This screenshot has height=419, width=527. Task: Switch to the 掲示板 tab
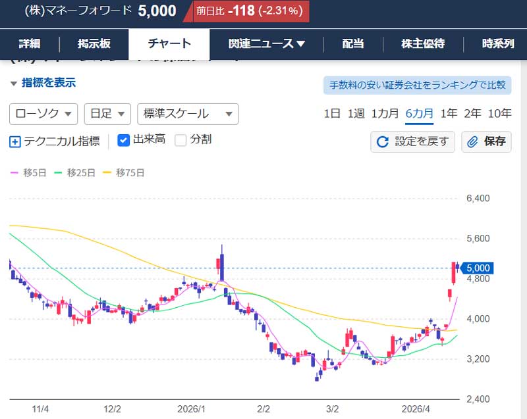tap(94, 43)
